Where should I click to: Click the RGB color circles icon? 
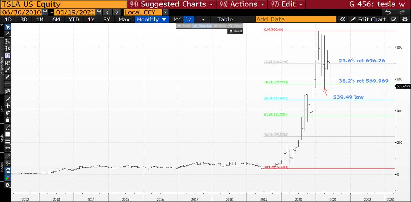(x=7, y=178)
